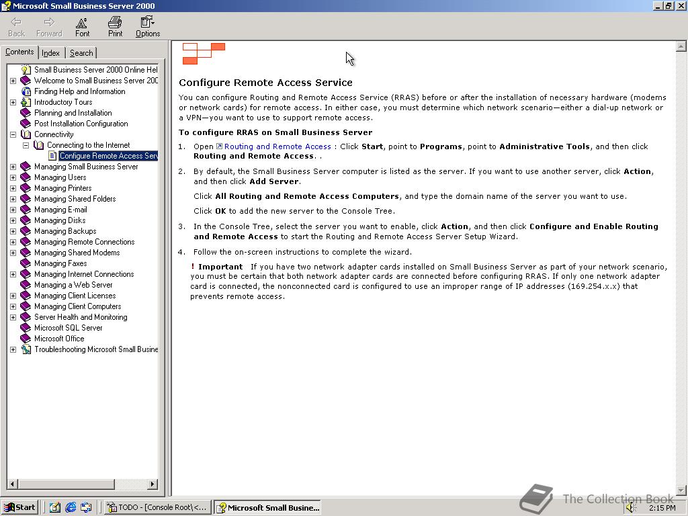
Task: Click the Planning and Installation book icon
Action: 26,113
